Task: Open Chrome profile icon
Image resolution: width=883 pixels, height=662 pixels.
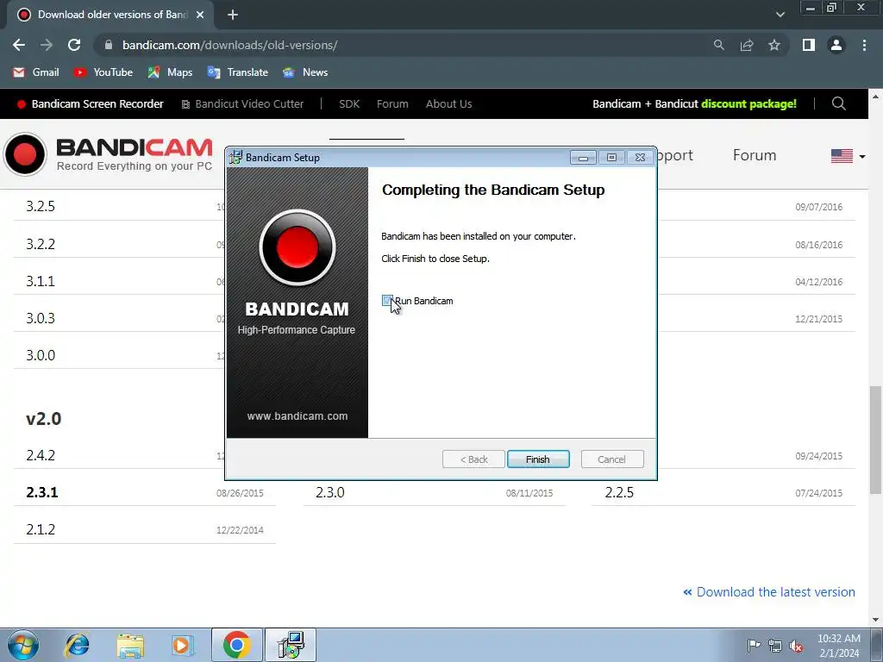Action: click(836, 45)
